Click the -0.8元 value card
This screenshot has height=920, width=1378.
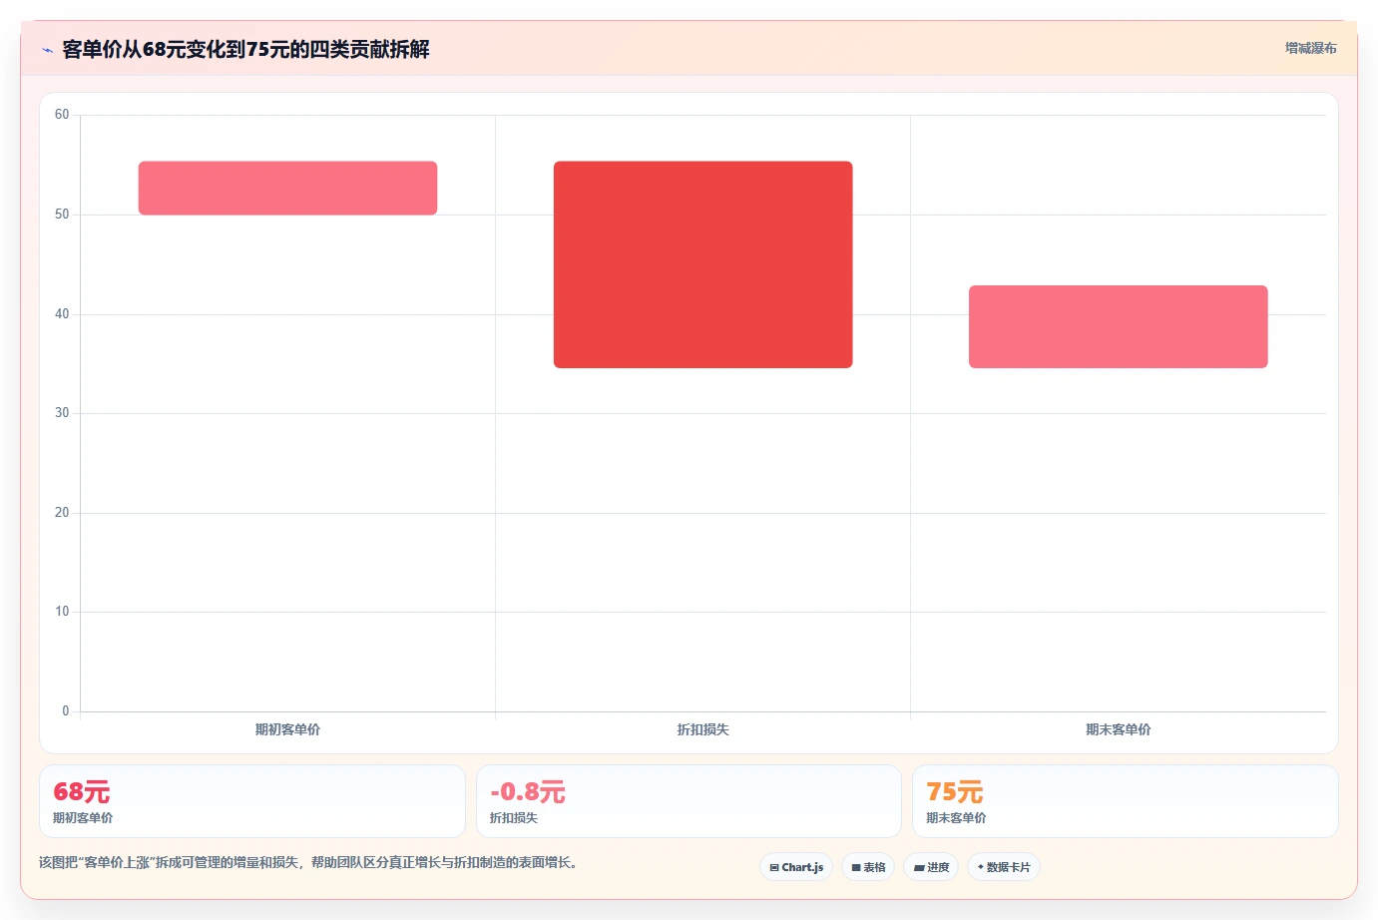(x=689, y=801)
